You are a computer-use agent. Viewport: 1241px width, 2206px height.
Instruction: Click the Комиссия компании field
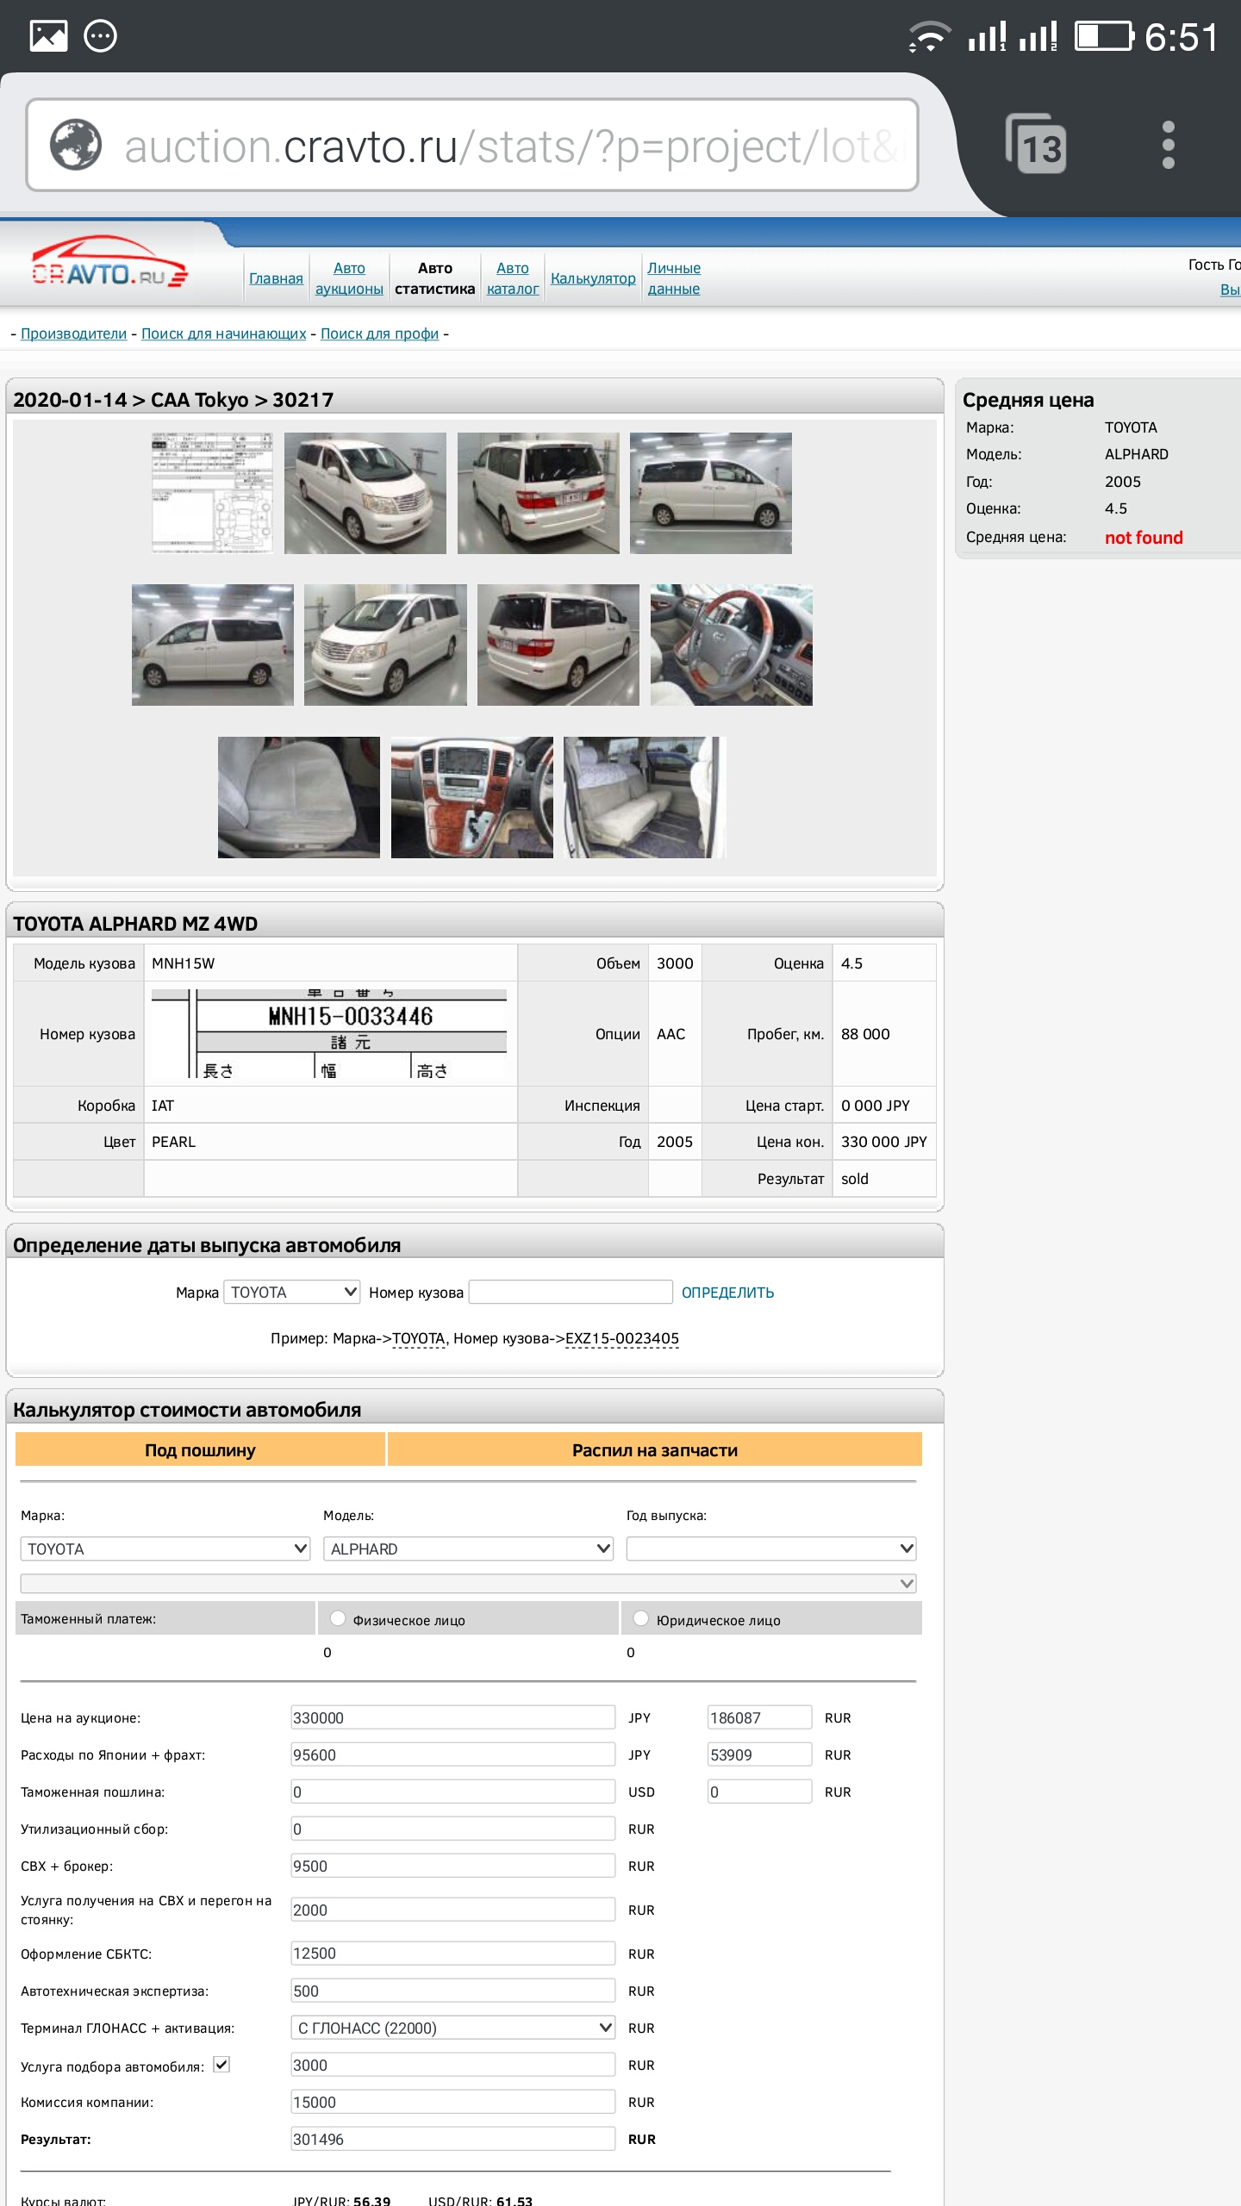[453, 2102]
